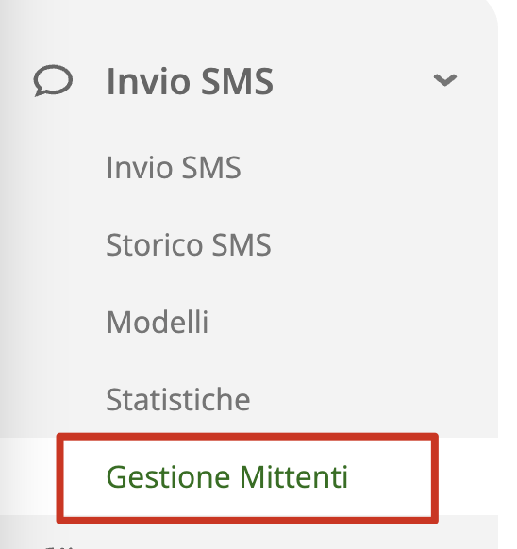Select the lighter Invio SMS entry below header
The width and height of the screenshot is (517, 549).
(174, 168)
